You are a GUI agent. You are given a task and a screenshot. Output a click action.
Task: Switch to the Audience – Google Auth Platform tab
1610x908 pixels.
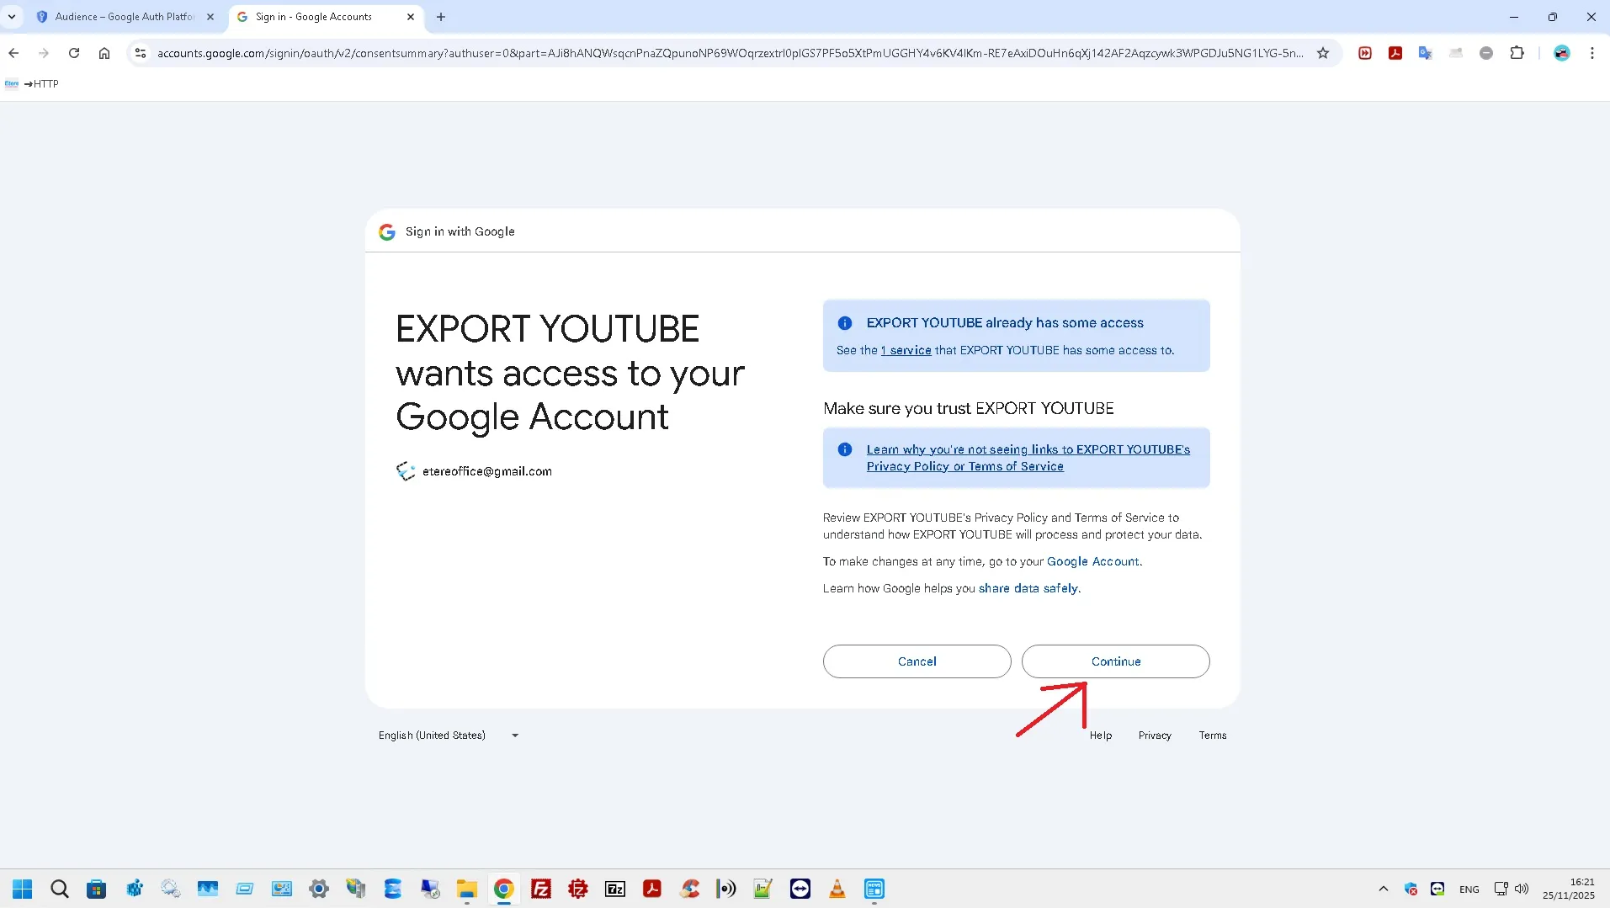click(x=123, y=17)
